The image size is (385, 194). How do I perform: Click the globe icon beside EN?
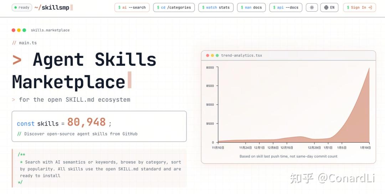click(x=326, y=7)
